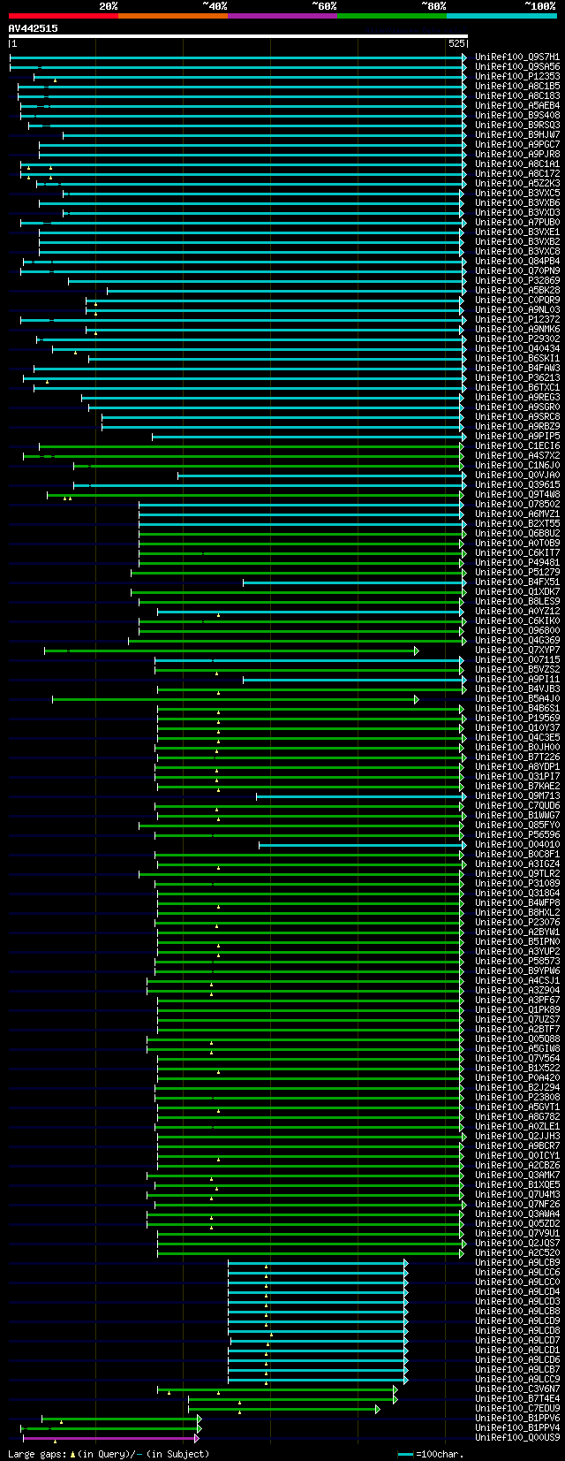Image resolution: width=565 pixels, height=1461 pixels.
Task: Click the cyan ~100% identity legend segment
Action: (x=501, y=15)
